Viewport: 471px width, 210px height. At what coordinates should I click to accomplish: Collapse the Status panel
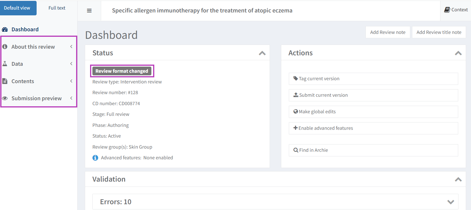262,53
